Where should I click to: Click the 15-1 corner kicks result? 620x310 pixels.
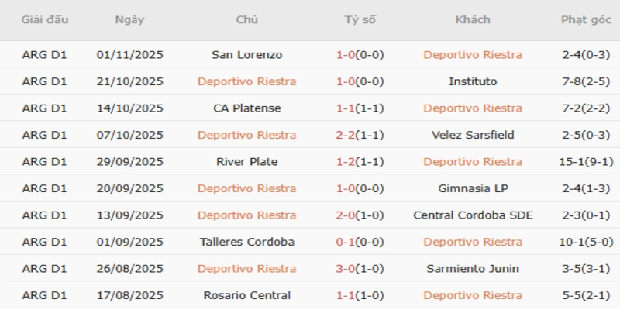(586, 162)
